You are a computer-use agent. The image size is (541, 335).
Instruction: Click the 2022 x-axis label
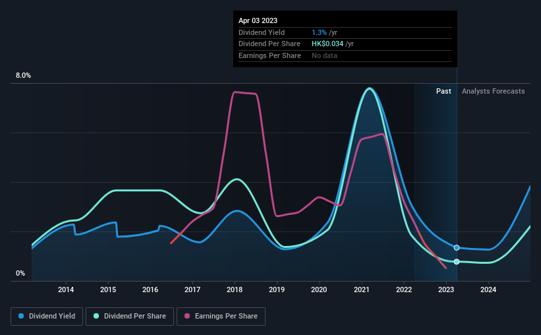coord(404,289)
